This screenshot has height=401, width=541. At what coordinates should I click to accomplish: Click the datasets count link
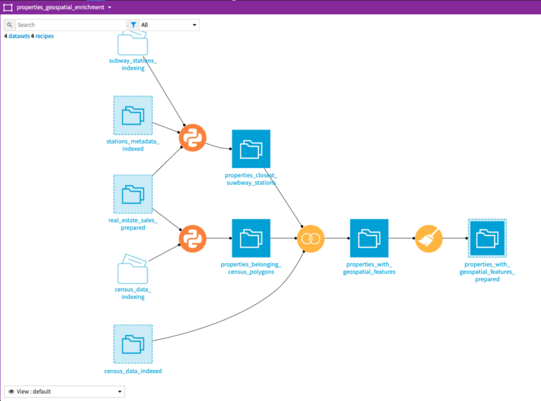tap(19, 36)
